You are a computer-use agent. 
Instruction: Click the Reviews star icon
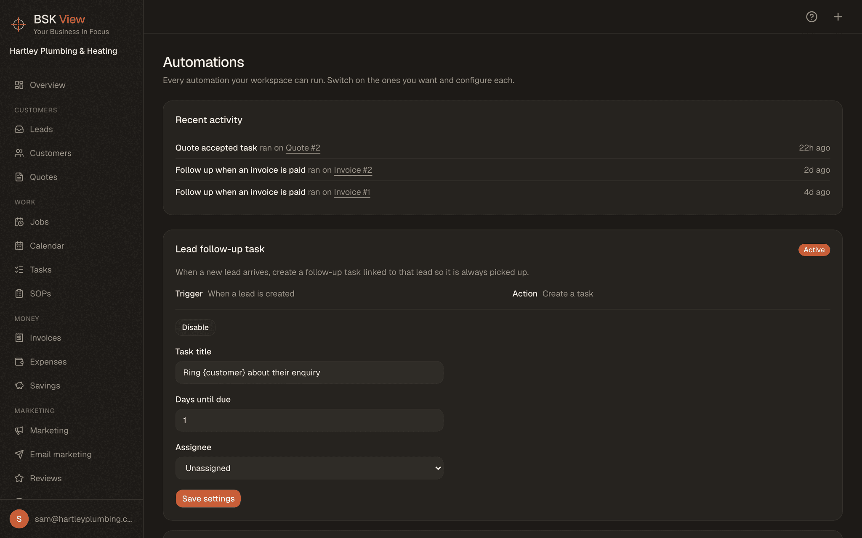pyautogui.click(x=19, y=478)
